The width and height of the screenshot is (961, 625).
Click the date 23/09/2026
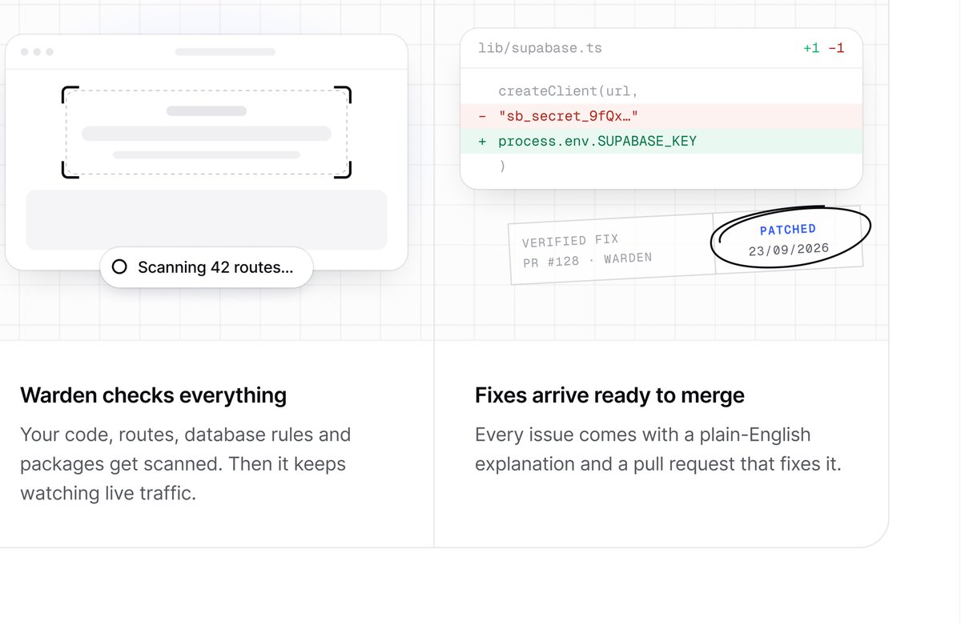[789, 250]
